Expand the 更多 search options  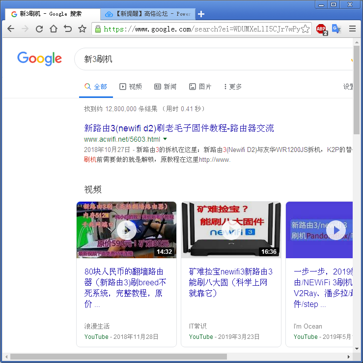(233, 87)
